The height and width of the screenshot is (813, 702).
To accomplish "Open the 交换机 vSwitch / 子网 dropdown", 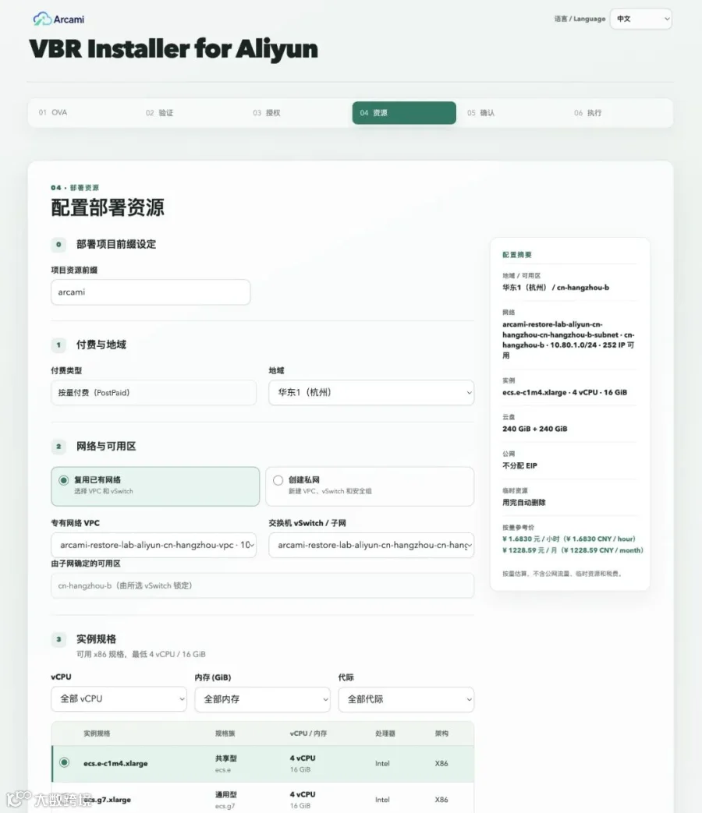I will point(371,545).
